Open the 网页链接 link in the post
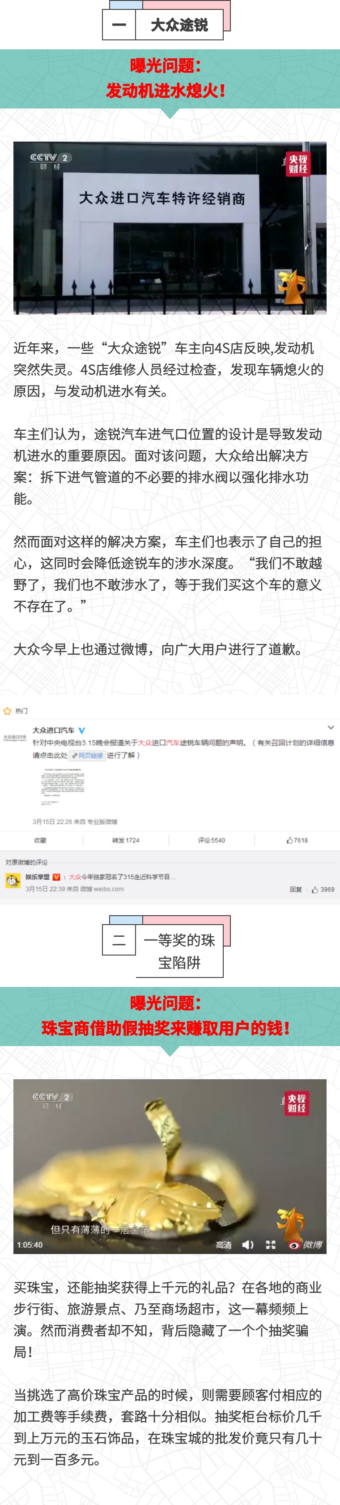This screenshot has width=340, height=1505. [x=88, y=756]
